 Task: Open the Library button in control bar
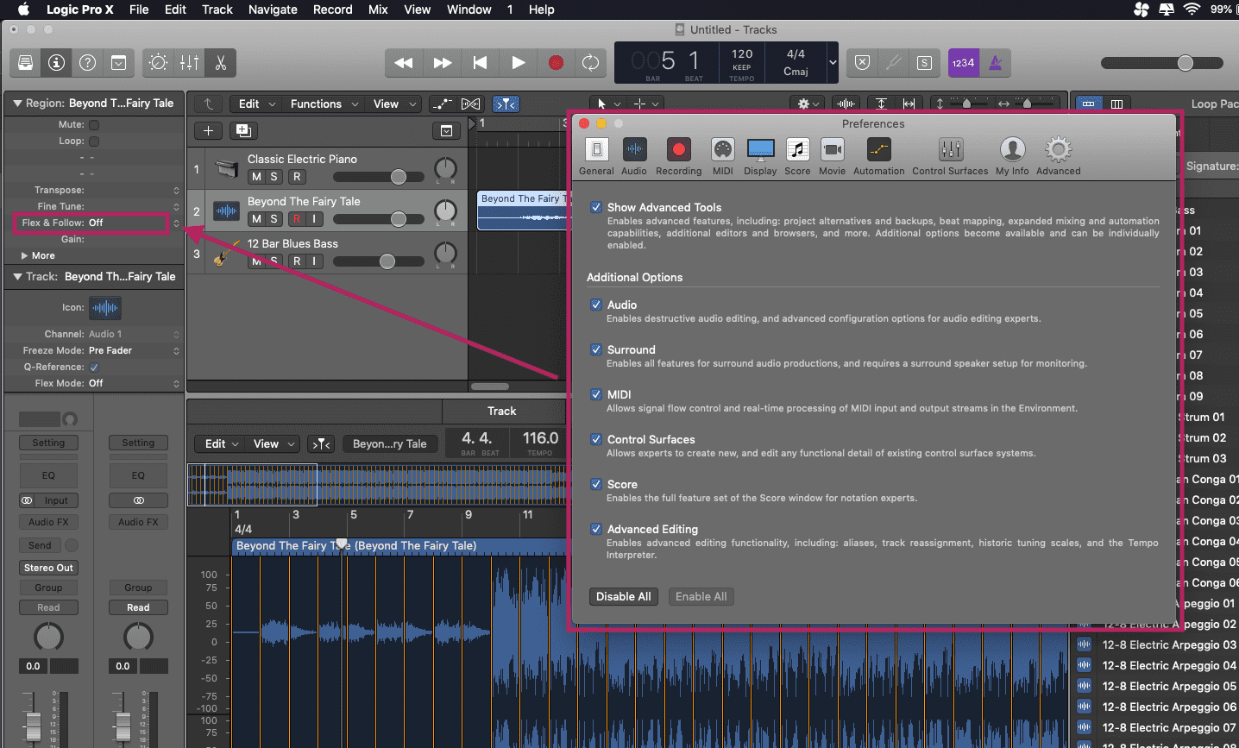pyautogui.click(x=26, y=63)
